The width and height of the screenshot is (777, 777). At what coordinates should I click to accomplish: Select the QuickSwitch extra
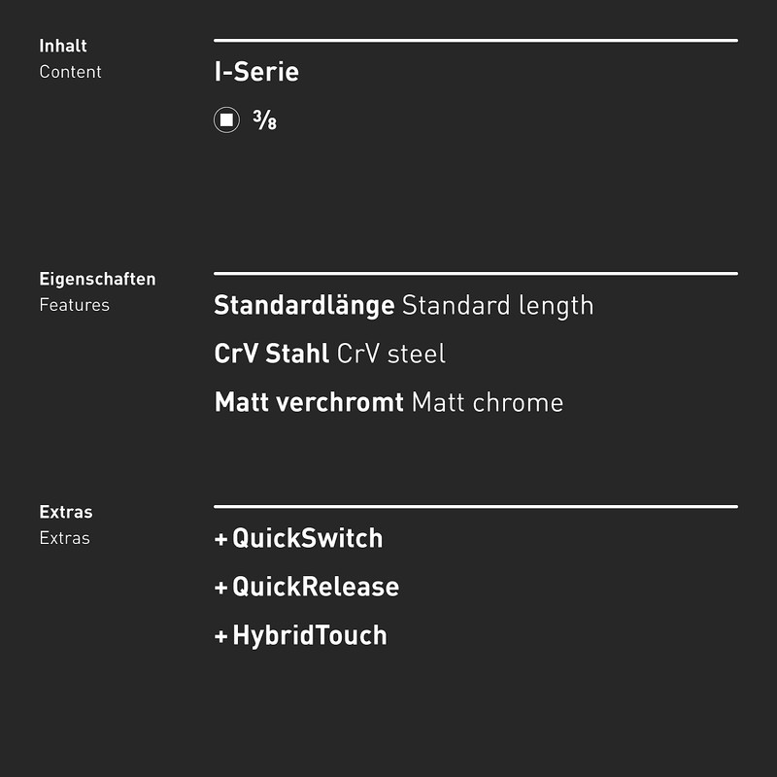307,539
